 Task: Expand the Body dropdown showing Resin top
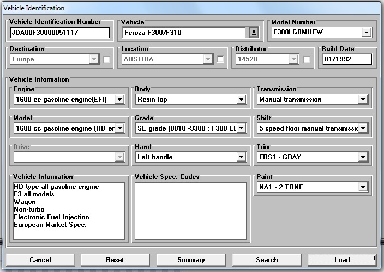pyautogui.click(x=241, y=100)
